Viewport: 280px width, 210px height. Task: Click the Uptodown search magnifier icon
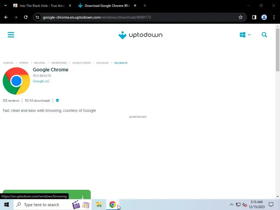pos(264,35)
